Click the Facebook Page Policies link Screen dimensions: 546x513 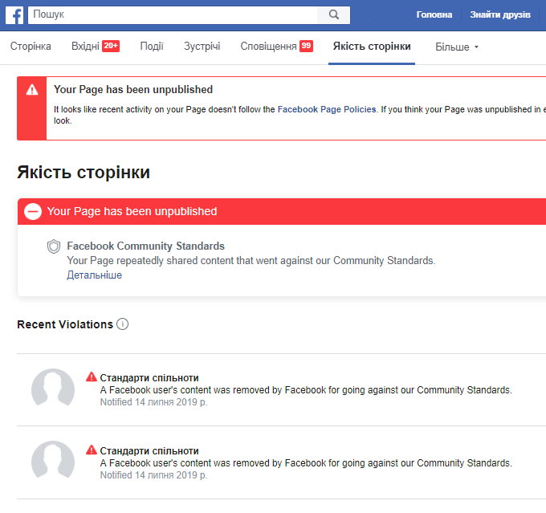tap(327, 109)
